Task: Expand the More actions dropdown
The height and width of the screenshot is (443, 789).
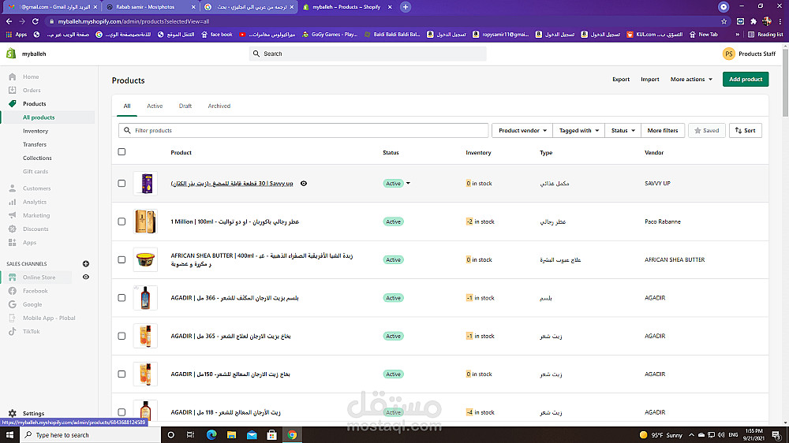Action: 691,80
